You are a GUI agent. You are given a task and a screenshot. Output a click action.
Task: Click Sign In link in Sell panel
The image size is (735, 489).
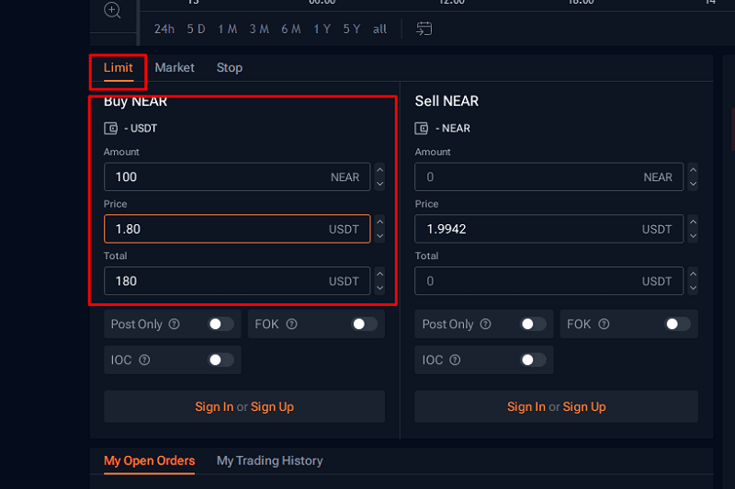(x=526, y=406)
